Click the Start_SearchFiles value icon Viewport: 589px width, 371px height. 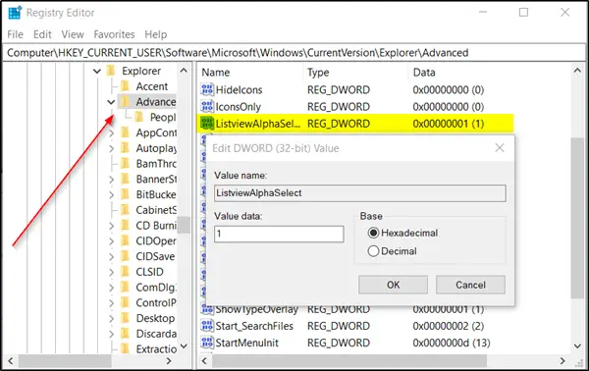click(207, 326)
